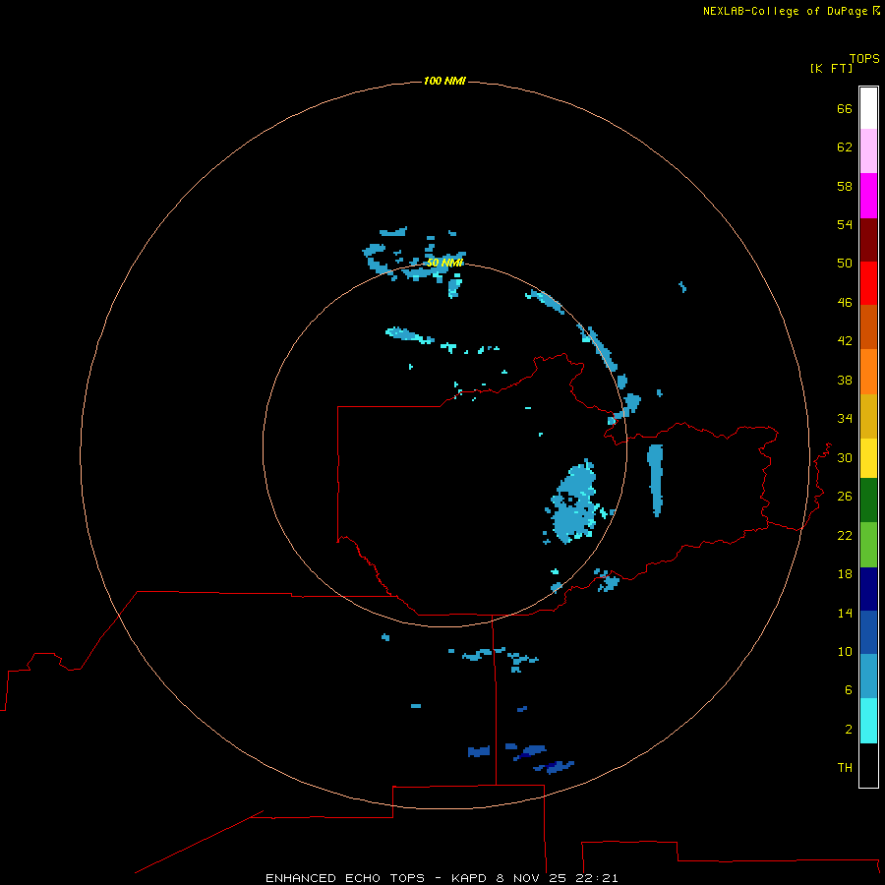This screenshot has height=885, width=885.
Task: Select the orange 42 kft color swatch
Action: click(x=868, y=372)
